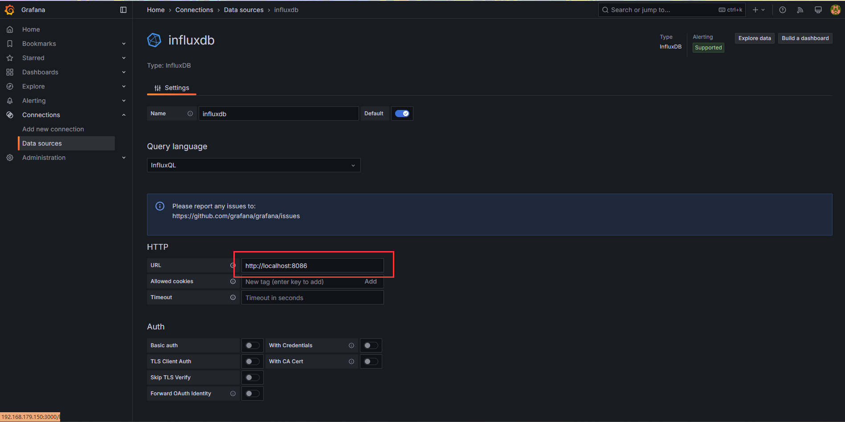This screenshot has height=422, width=845.
Task: Click the Add button for allowed cookies
Action: click(x=371, y=281)
